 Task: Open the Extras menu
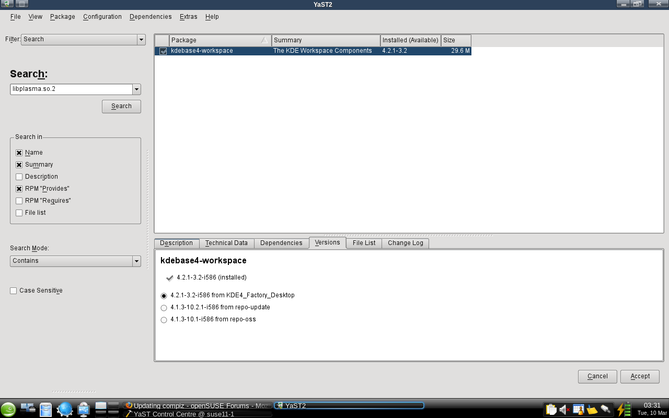pos(189,17)
